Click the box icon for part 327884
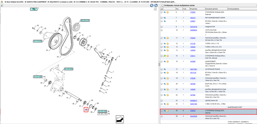The image size is (257, 124). (168, 95)
